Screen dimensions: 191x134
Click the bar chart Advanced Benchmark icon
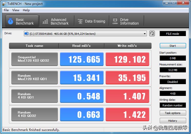(45, 21)
